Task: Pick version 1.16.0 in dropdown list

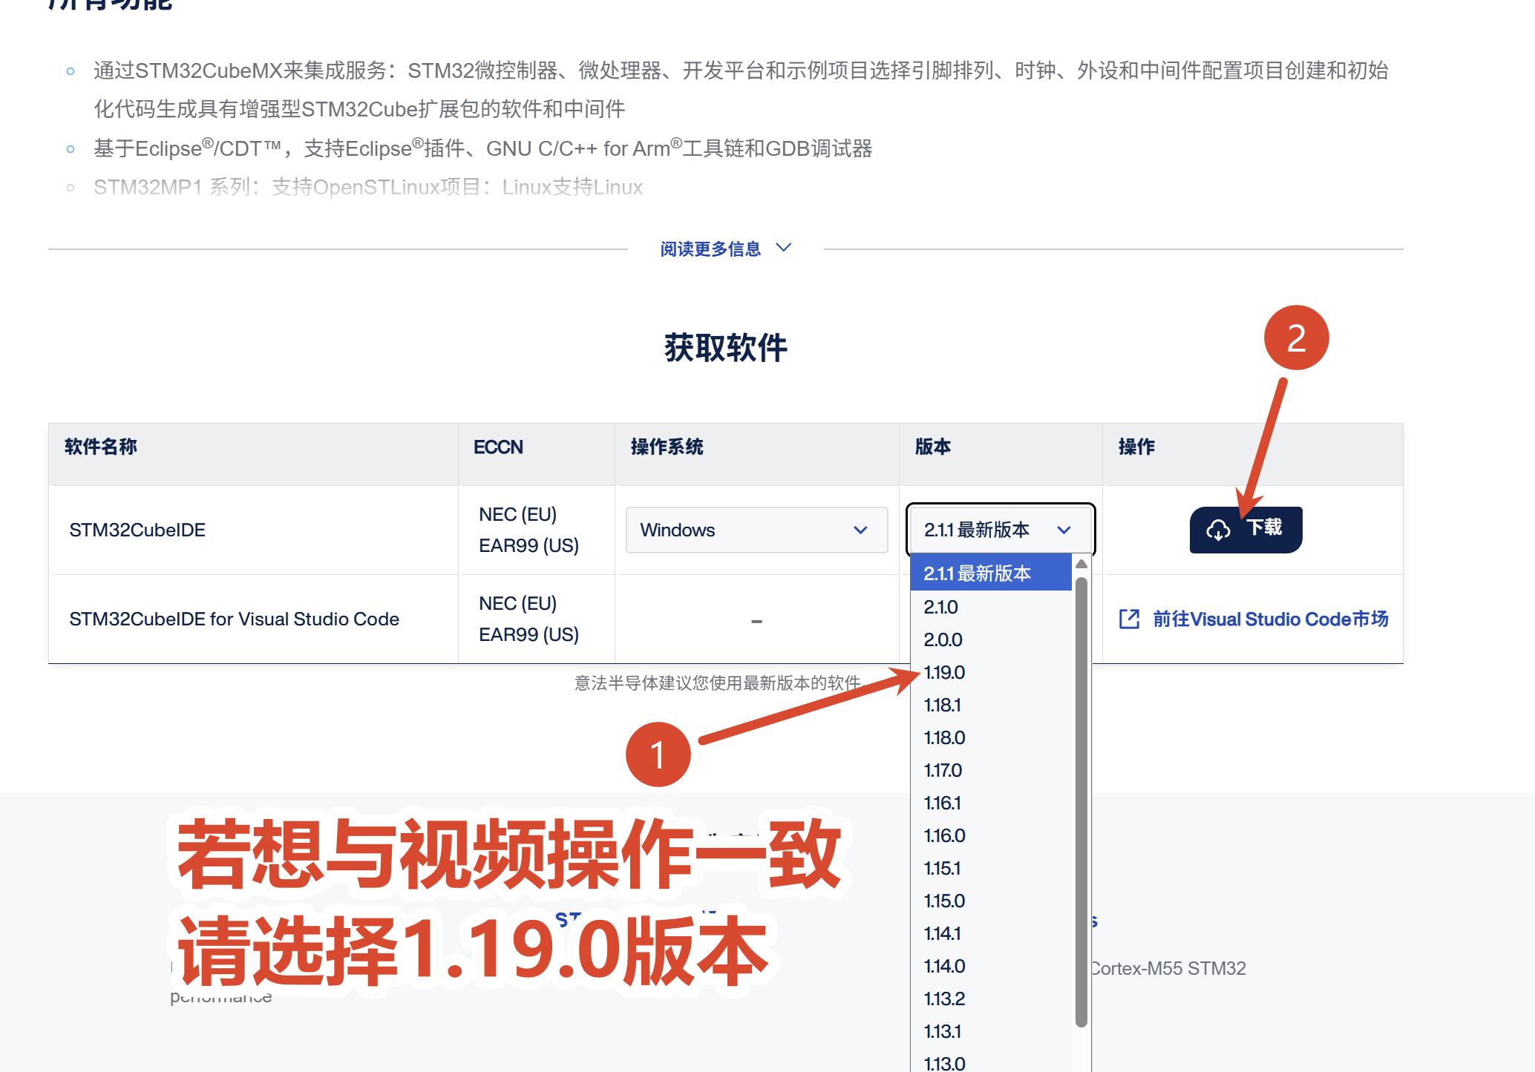Action: 991,835
